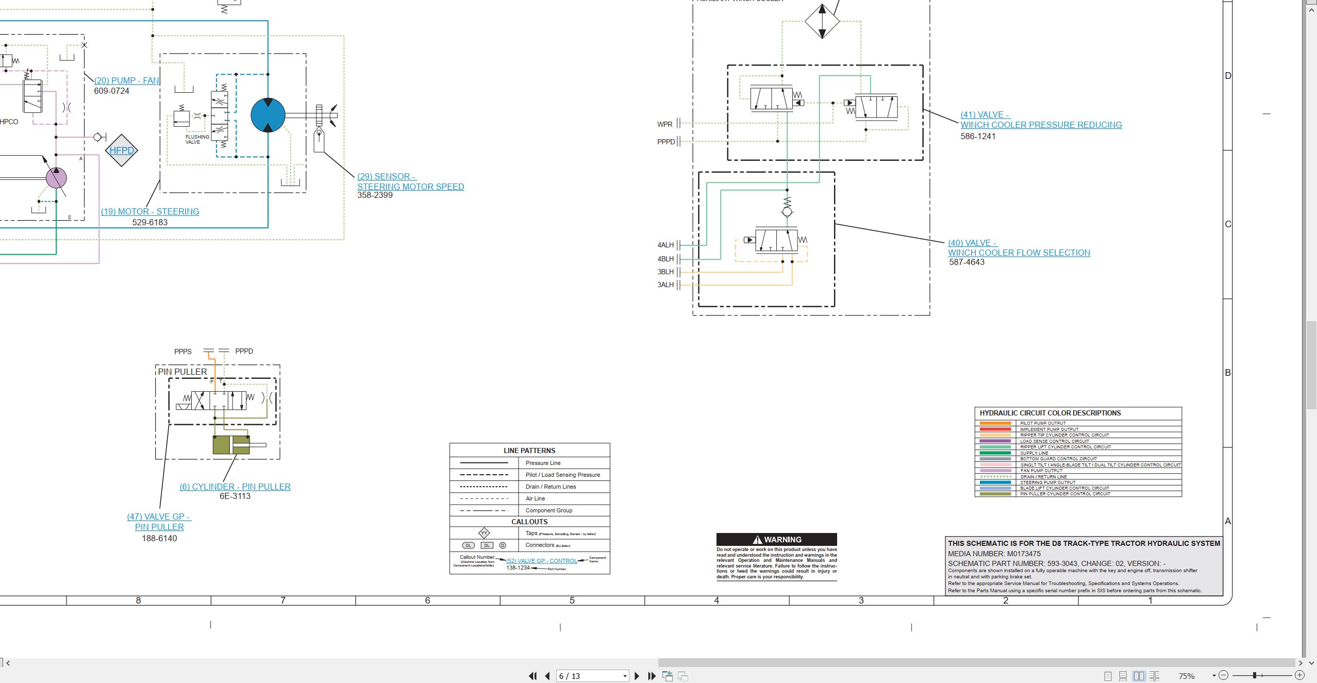The width and height of the screenshot is (1317, 683).
Task: Click the 75% zoom percentage value
Action: click(1187, 676)
